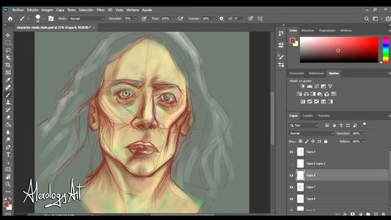
Task: Toggle pressure for size icon
Action: pyautogui.click(x=250, y=18)
